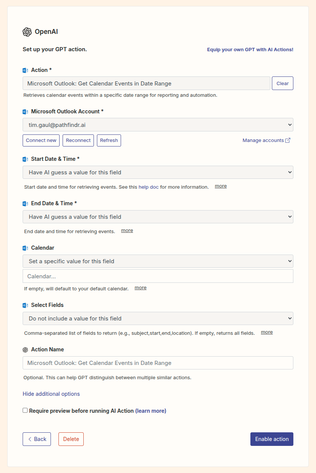Click the Outlook icon beside Microsoft Outlook Account
Viewport: 316px width, 473px height.
coord(25,111)
